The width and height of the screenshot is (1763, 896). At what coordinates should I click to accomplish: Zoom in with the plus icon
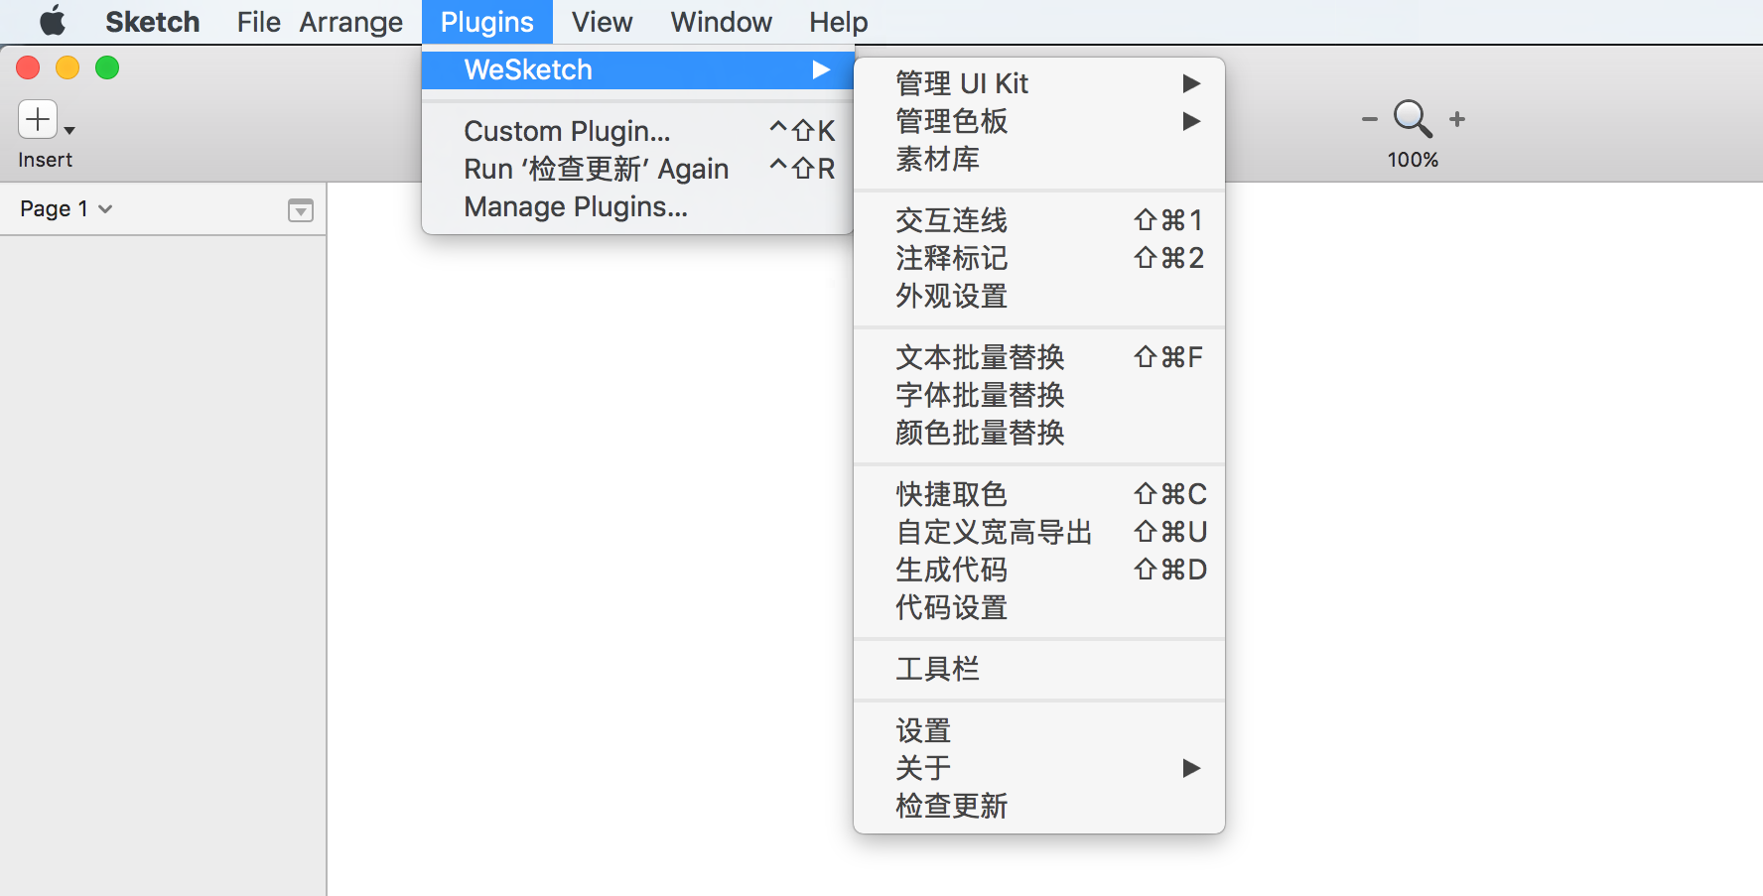tap(1456, 119)
